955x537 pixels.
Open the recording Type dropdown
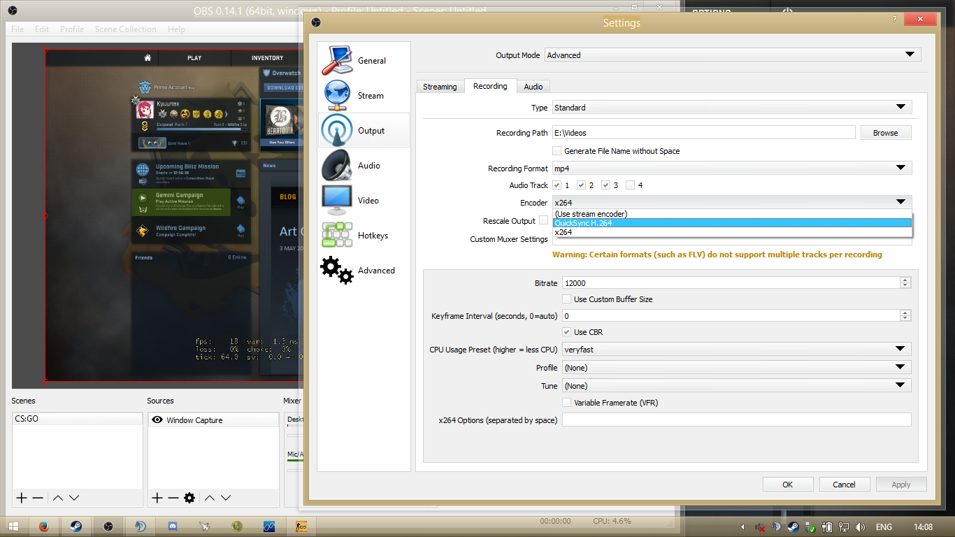tap(732, 108)
